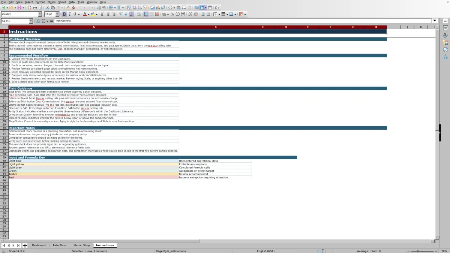Toggle Align Left alignment

coord(102,14)
